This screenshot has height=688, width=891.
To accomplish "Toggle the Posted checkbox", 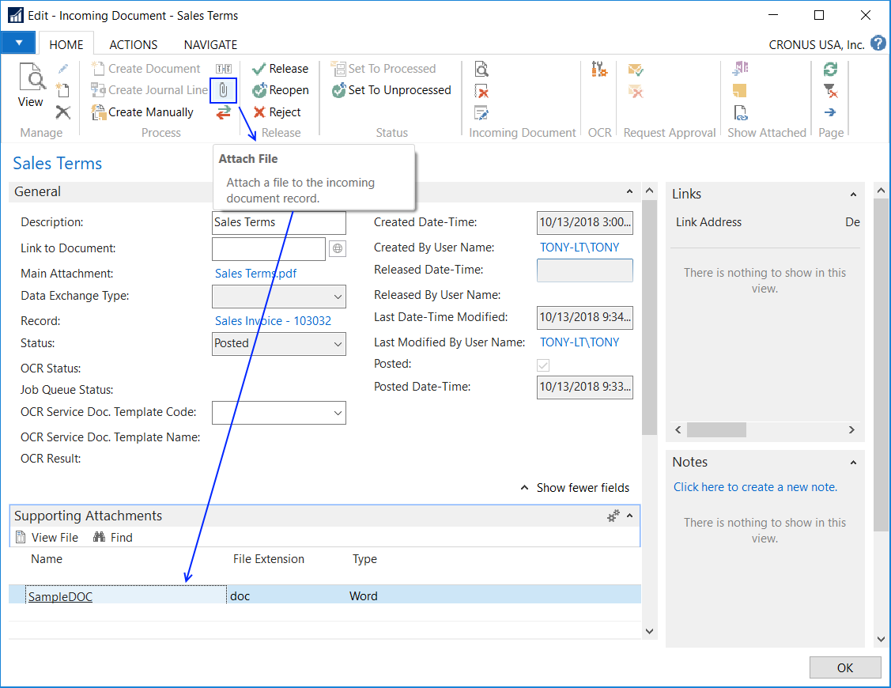I will pos(543,365).
